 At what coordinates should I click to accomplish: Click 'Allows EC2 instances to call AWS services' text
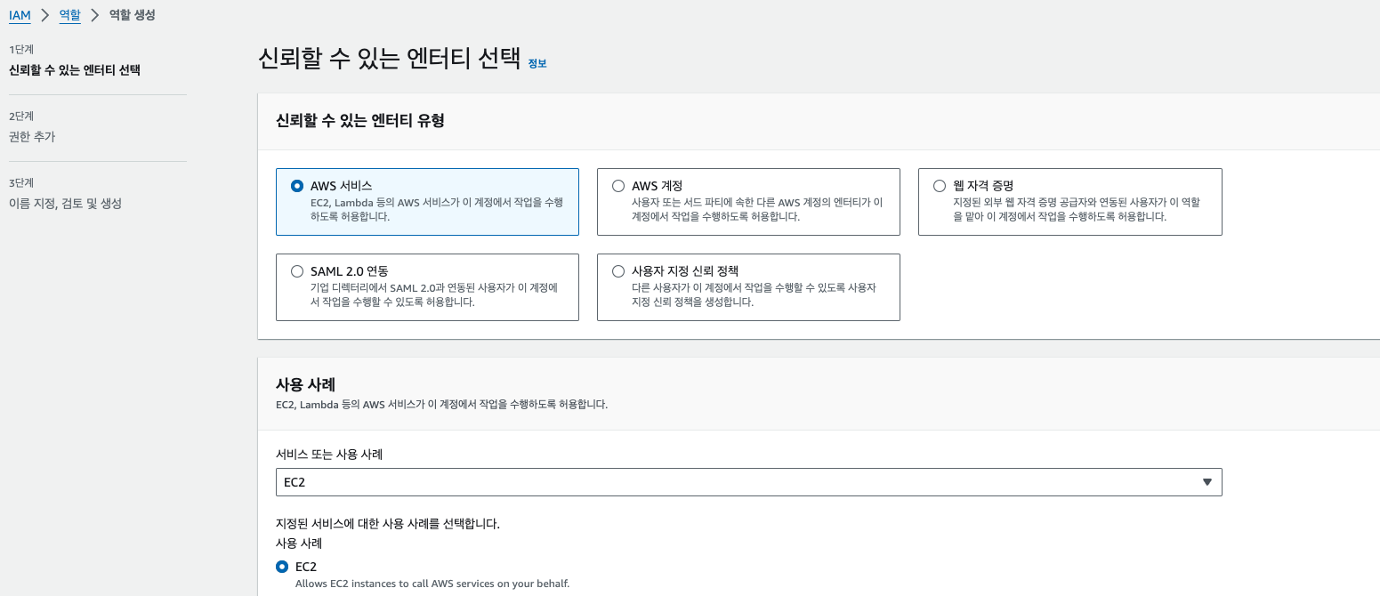coord(432,584)
